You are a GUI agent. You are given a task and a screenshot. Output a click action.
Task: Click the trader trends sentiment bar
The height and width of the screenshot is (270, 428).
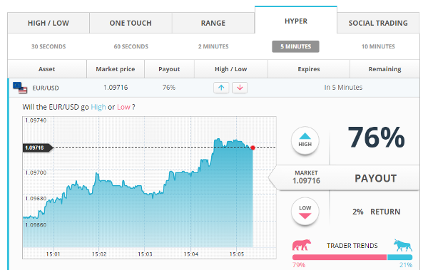click(352, 257)
